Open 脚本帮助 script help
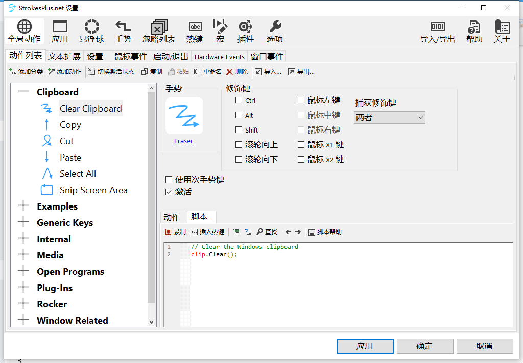 click(x=325, y=232)
